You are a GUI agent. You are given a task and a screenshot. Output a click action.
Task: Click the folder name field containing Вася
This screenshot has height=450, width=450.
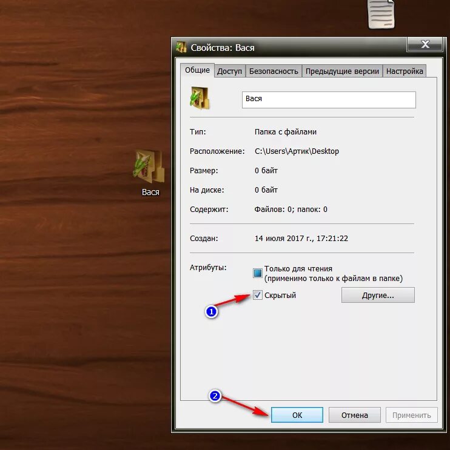pos(329,99)
